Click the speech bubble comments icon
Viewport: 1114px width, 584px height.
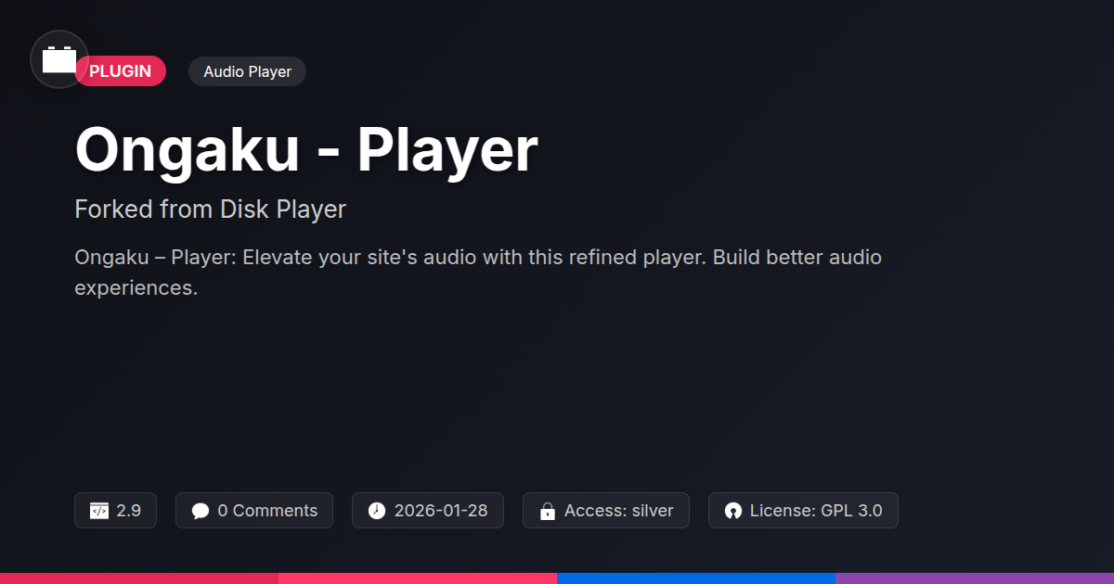pos(201,511)
